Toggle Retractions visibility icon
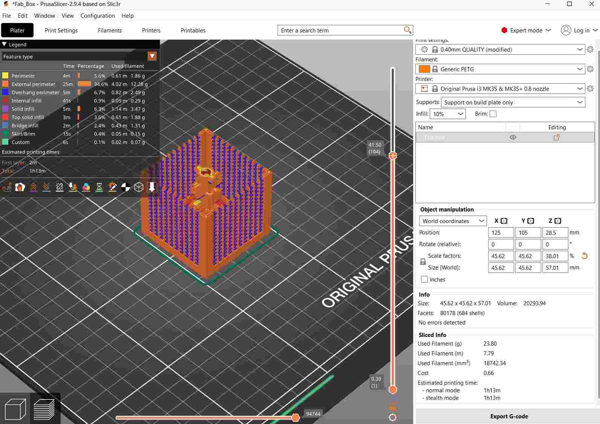This screenshot has height=424, width=600. pyautogui.click(x=33, y=187)
